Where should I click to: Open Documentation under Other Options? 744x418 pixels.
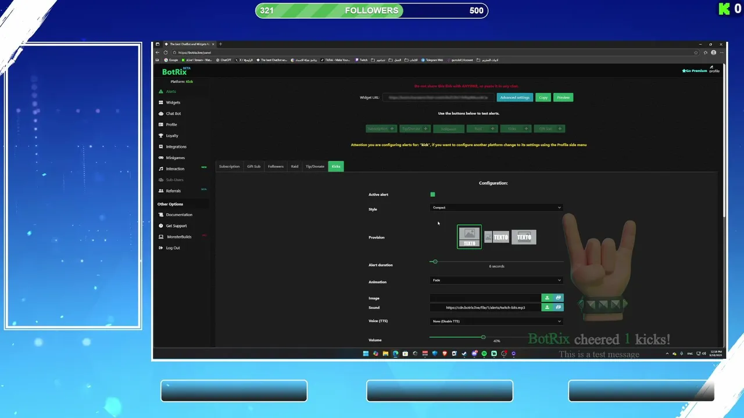pyautogui.click(x=176, y=215)
